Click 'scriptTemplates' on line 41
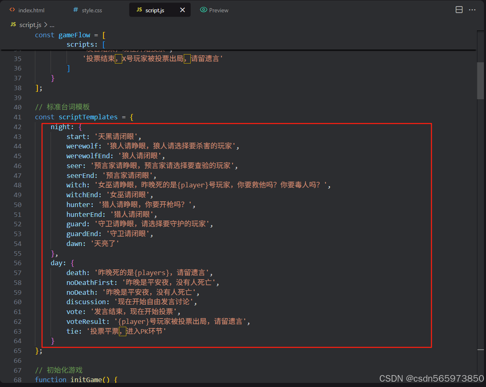 coord(88,117)
